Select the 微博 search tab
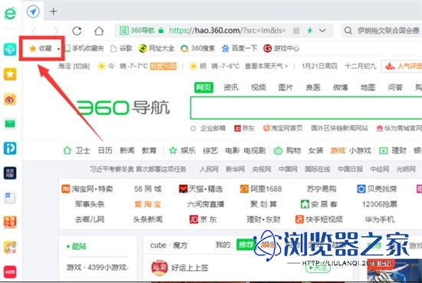422x283 pixels. tap(341, 87)
